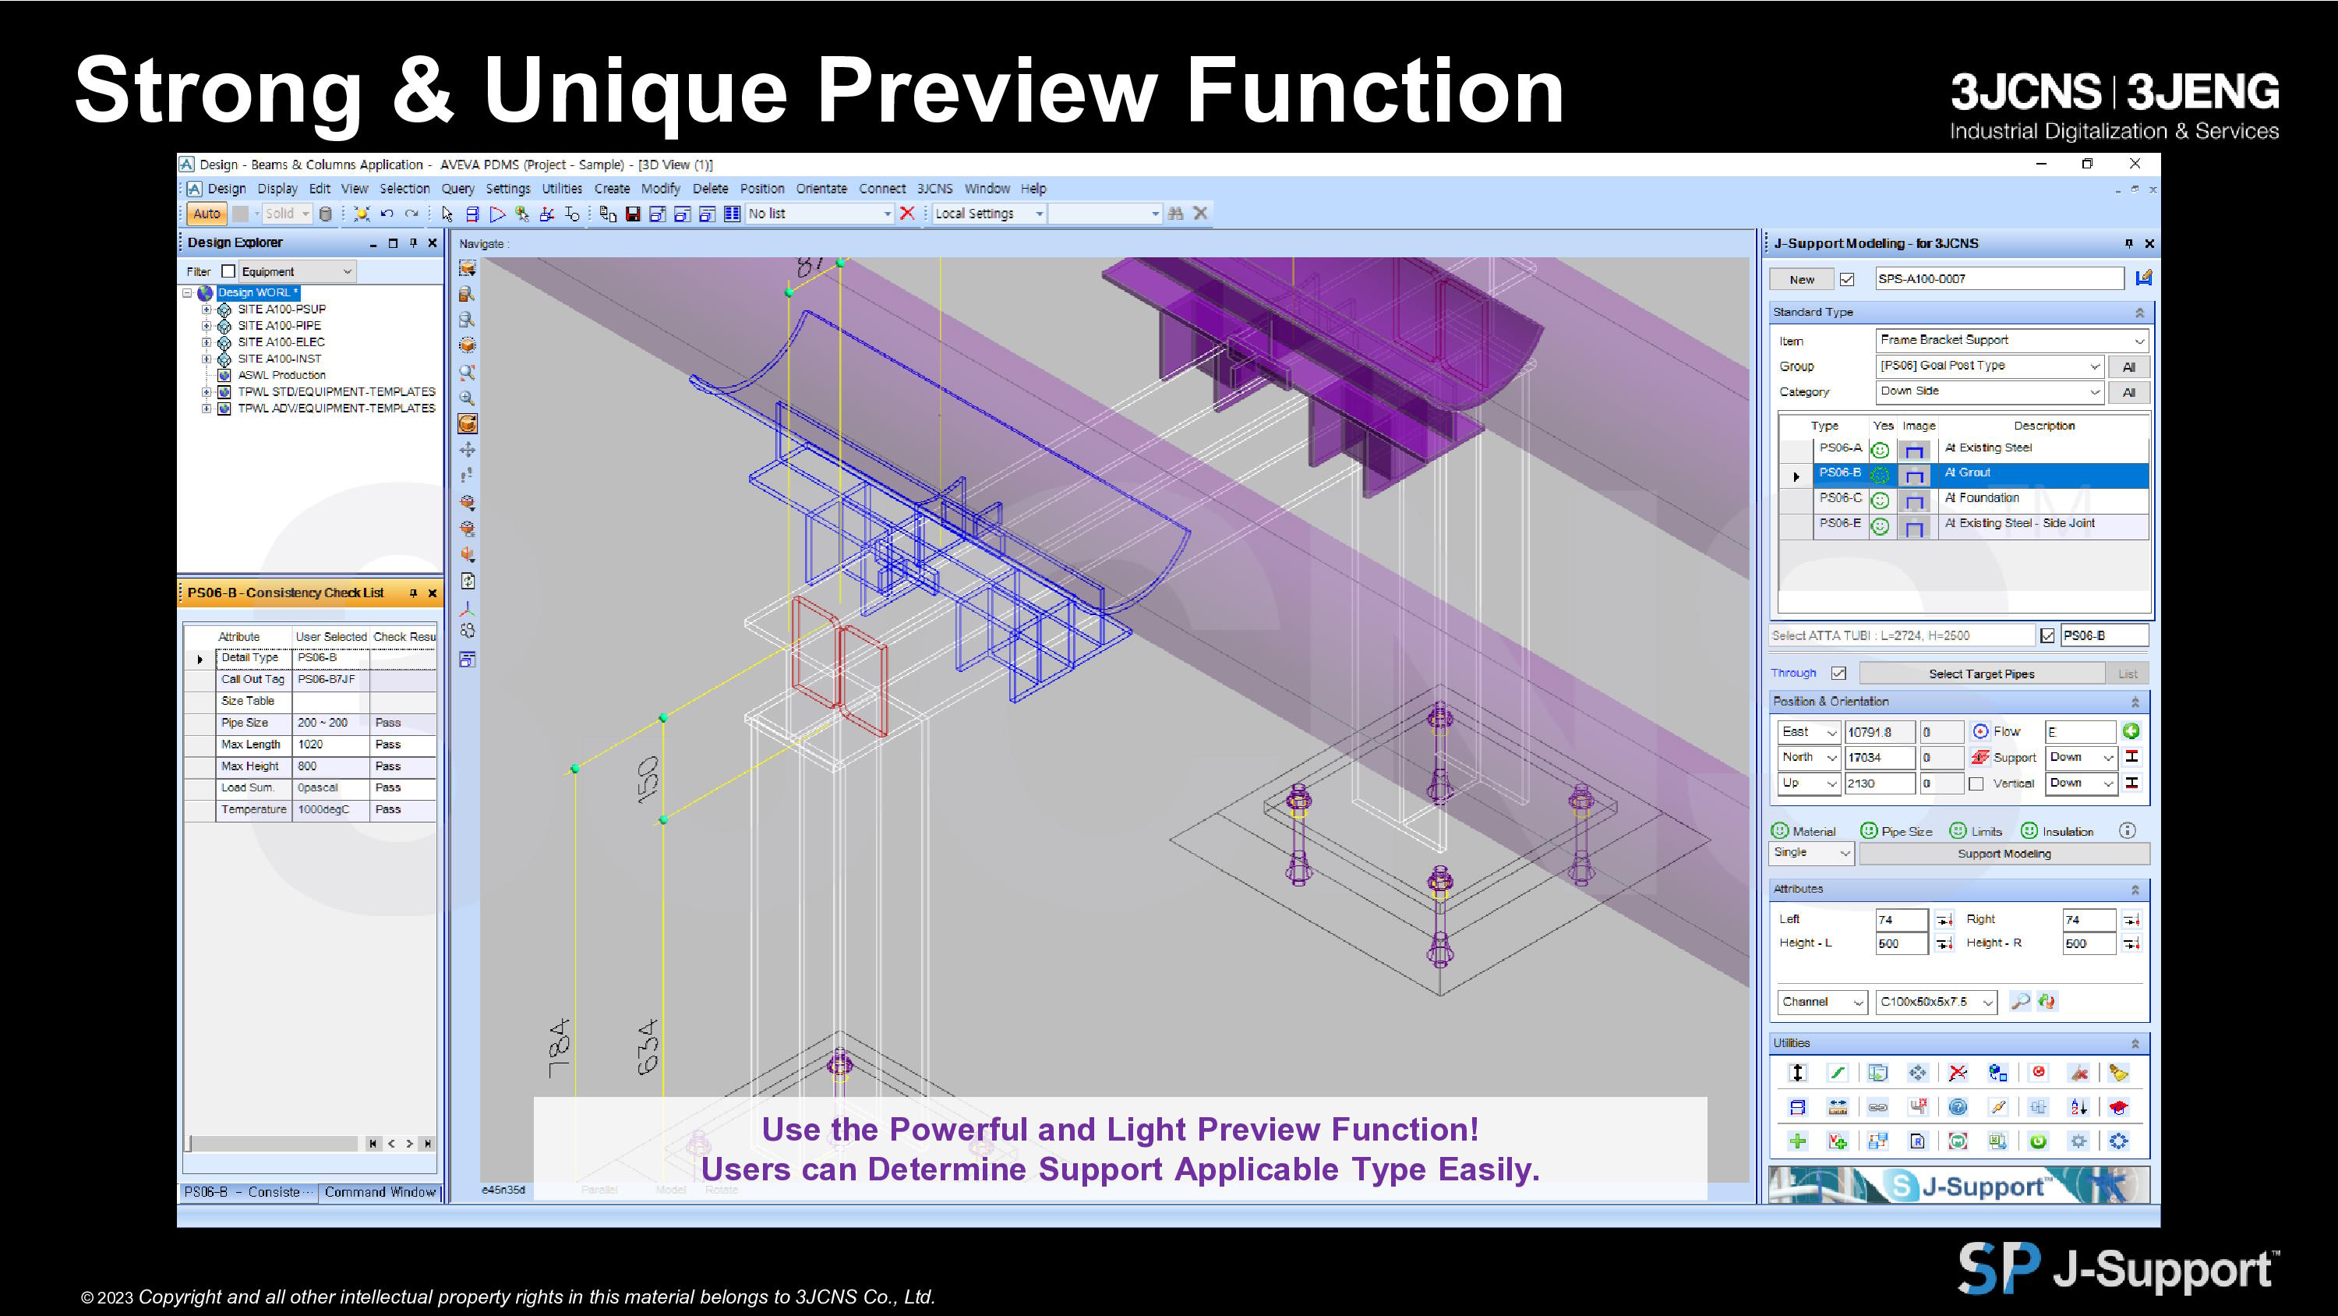Click the ruler measure utility icon
This screenshot has height=1316, width=2338.
click(1837, 1107)
